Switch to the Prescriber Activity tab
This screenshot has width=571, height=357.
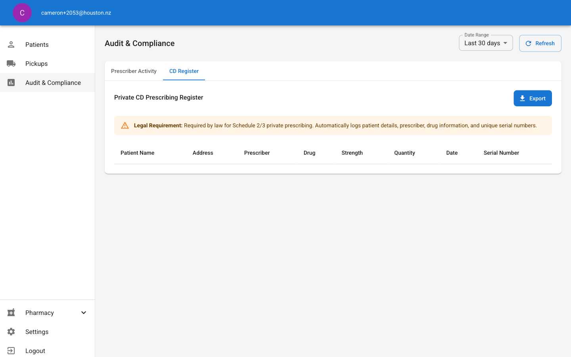click(134, 71)
